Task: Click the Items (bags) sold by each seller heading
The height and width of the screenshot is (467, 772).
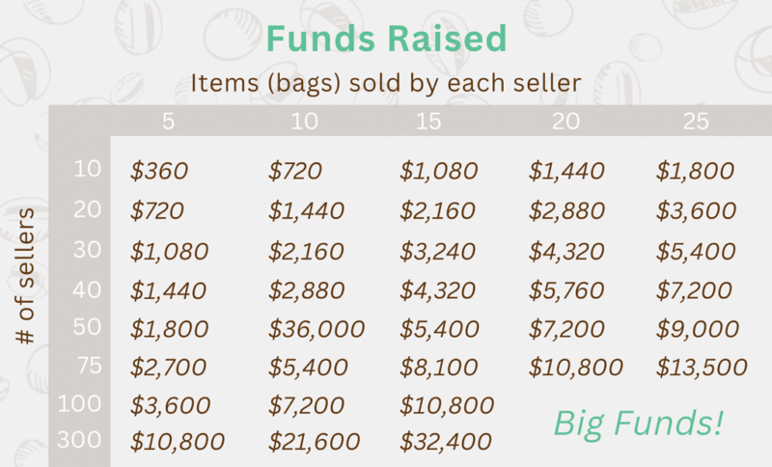Action: coord(385,83)
